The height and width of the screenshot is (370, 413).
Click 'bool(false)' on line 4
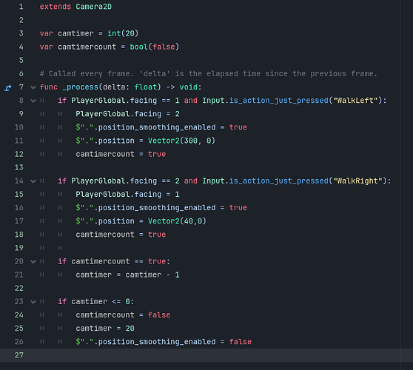pyautogui.click(x=155, y=47)
